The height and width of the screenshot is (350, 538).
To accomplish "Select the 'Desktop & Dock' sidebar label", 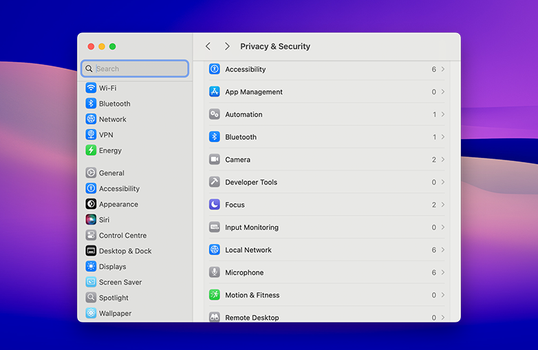I will pos(125,251).
